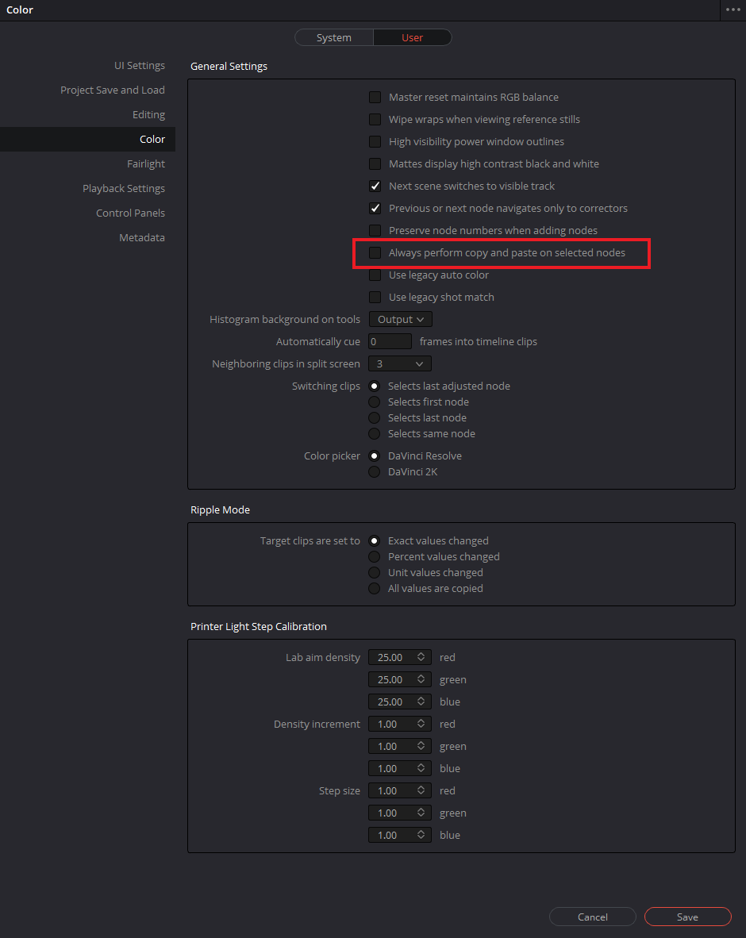Select DaVinci 2K color picker option
Viewport: 746px width, 938px height.
[375, 471]
